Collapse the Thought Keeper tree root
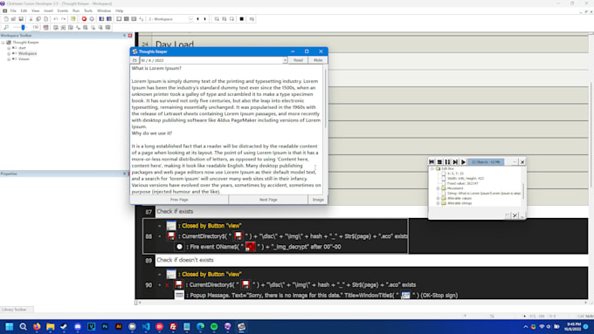 click(x=3, y=43)
